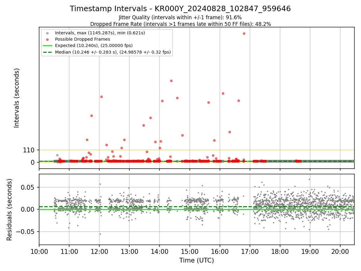361x271 pixels.
Task: Click the gray dot marker for Intervals in legend
Action: click(47, 33)
